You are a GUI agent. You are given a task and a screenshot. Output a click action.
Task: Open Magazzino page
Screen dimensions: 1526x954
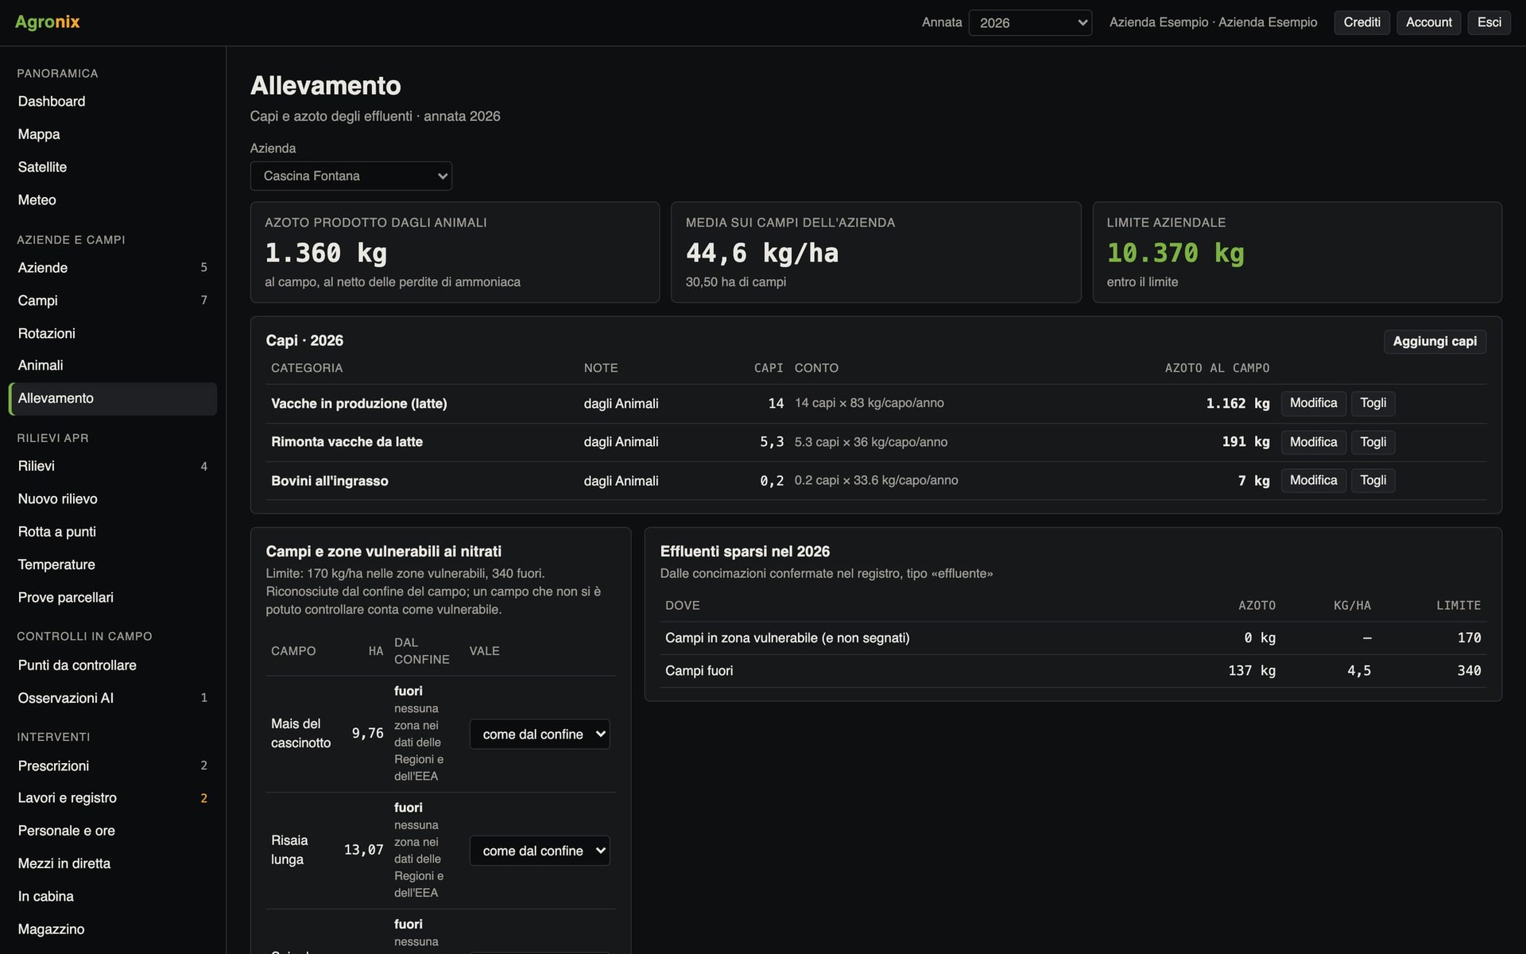pos(113,929)
